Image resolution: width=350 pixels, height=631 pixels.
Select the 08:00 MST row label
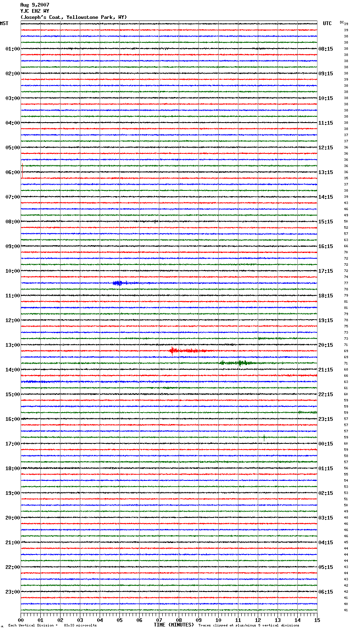[13, 222]
